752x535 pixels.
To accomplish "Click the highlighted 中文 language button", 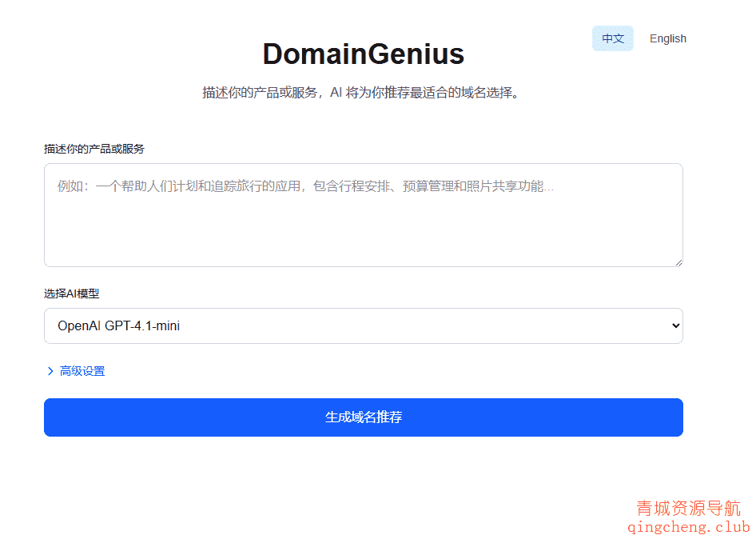I will (x=612, y=38).
